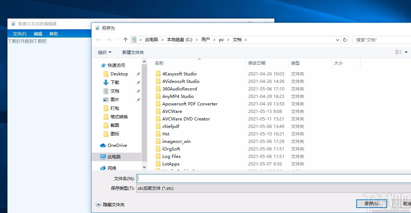Open the 文件(F) menu

click(x=19, y=34)
